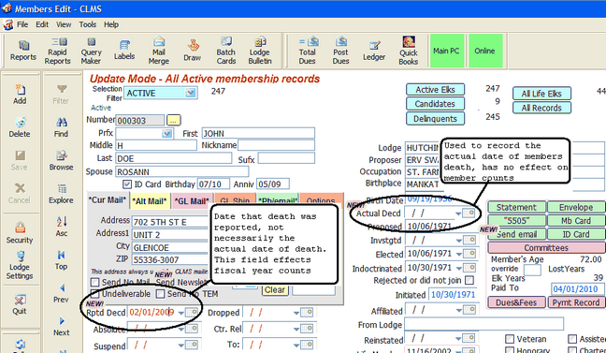Launch the Query Maker icon
The height and width of the screenshot is (353, 606).
click(x=92, y=51)
